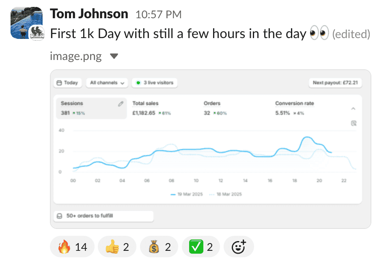Click the Next payout £72.21 button
The height and width of the screenshot is (265, 388).
[335, 83]
